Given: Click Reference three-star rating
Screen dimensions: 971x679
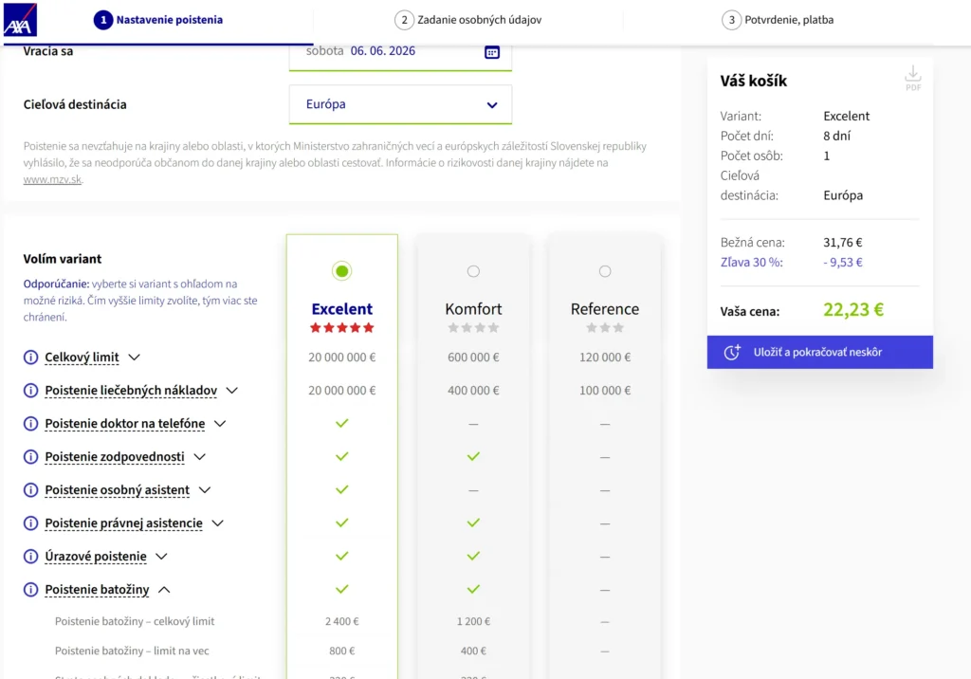Looking at the screenshot, I should pyautogui.click(x=605, y=328).
